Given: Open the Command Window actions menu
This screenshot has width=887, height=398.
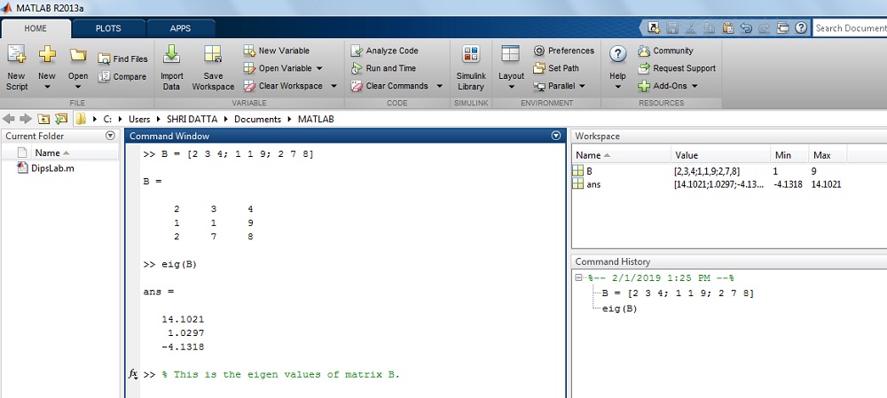Looking at the screenshot, I should tap(556, 136).
